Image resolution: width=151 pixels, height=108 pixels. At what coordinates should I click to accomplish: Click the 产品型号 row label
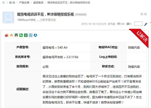click(x=23, y=47)
